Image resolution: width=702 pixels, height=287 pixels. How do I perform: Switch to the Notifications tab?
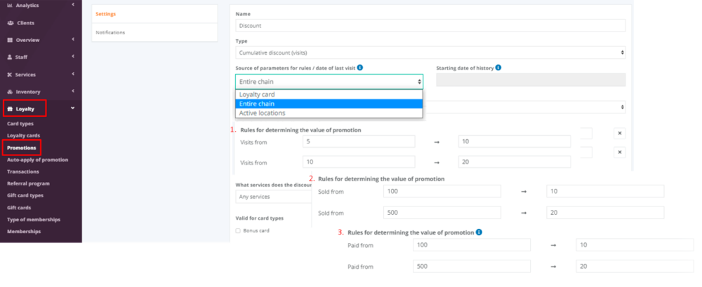[x=111, y=32]
